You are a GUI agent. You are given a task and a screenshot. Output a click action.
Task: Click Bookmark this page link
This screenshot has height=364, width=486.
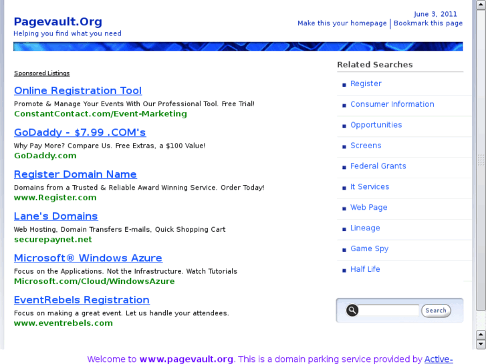pyautogui.click(x=428, y=23)
